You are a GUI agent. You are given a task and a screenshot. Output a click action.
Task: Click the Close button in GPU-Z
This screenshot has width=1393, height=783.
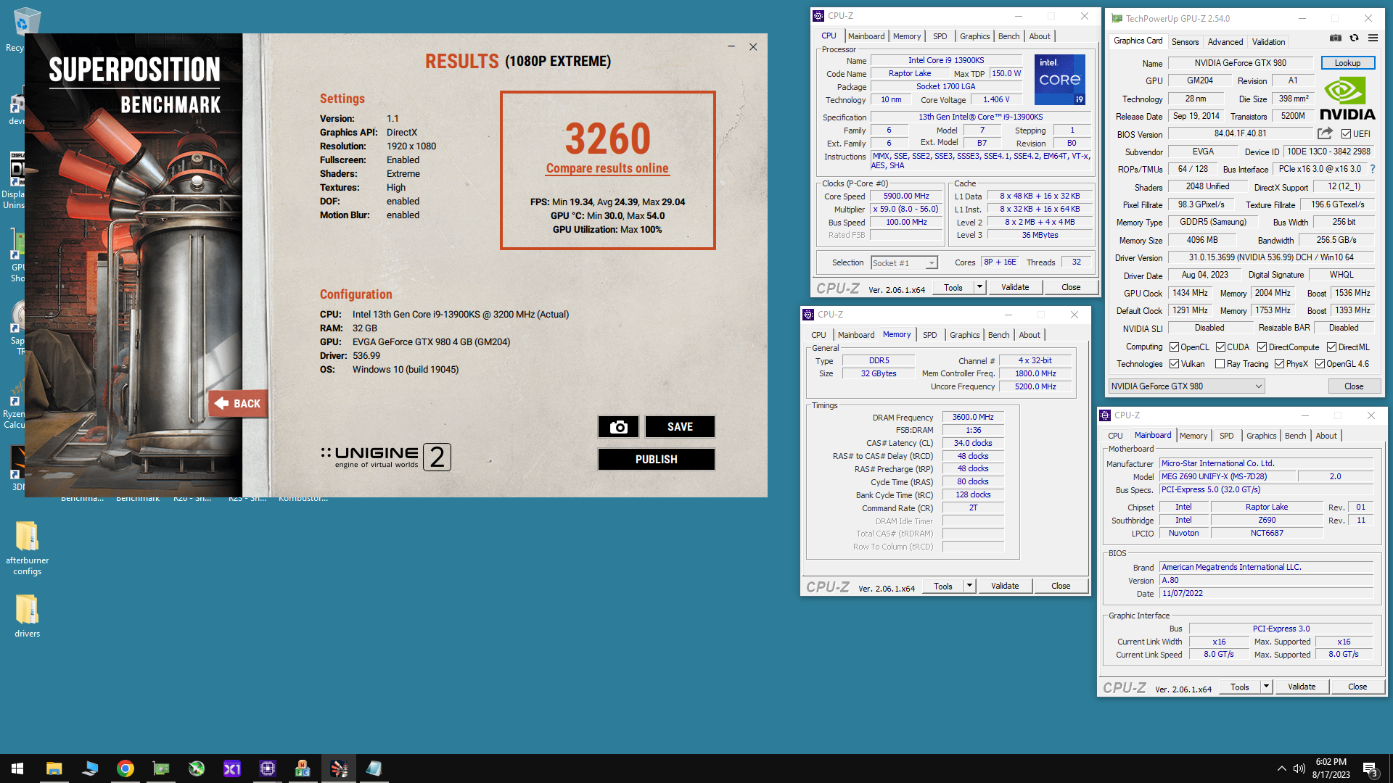pos(1354,386)
